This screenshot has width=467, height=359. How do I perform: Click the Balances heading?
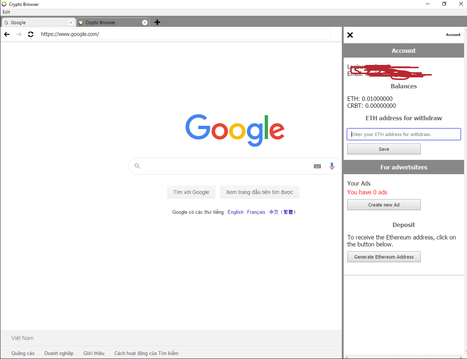404,86
